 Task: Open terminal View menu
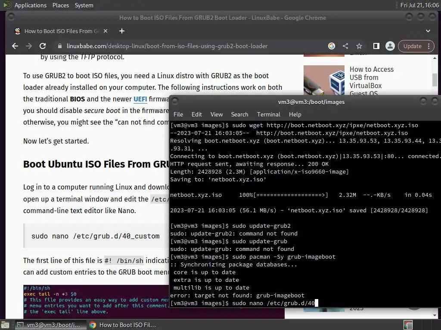click(217, 114)
